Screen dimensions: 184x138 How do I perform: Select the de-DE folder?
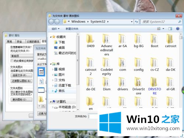[x=91, y=84]
